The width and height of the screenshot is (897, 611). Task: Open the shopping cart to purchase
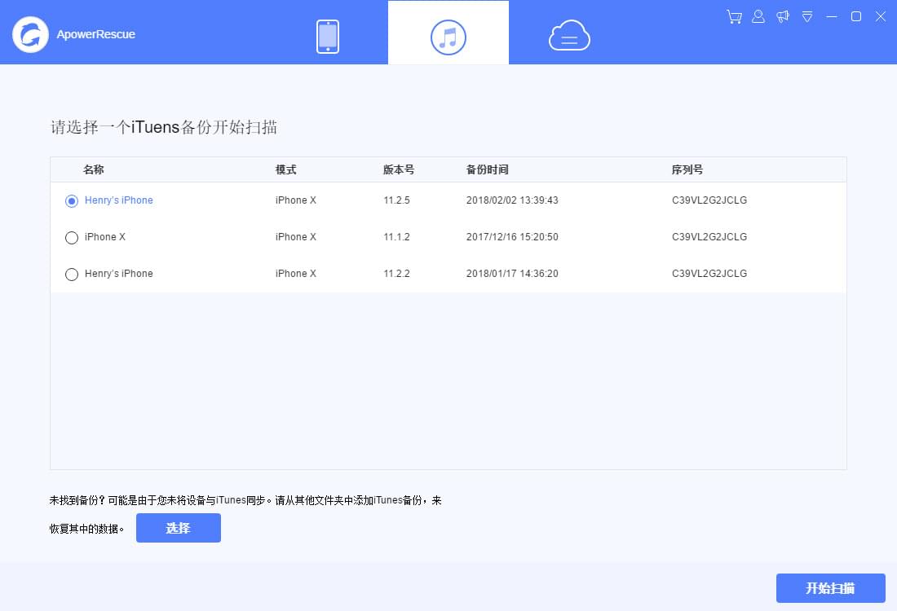coord(733,16)
